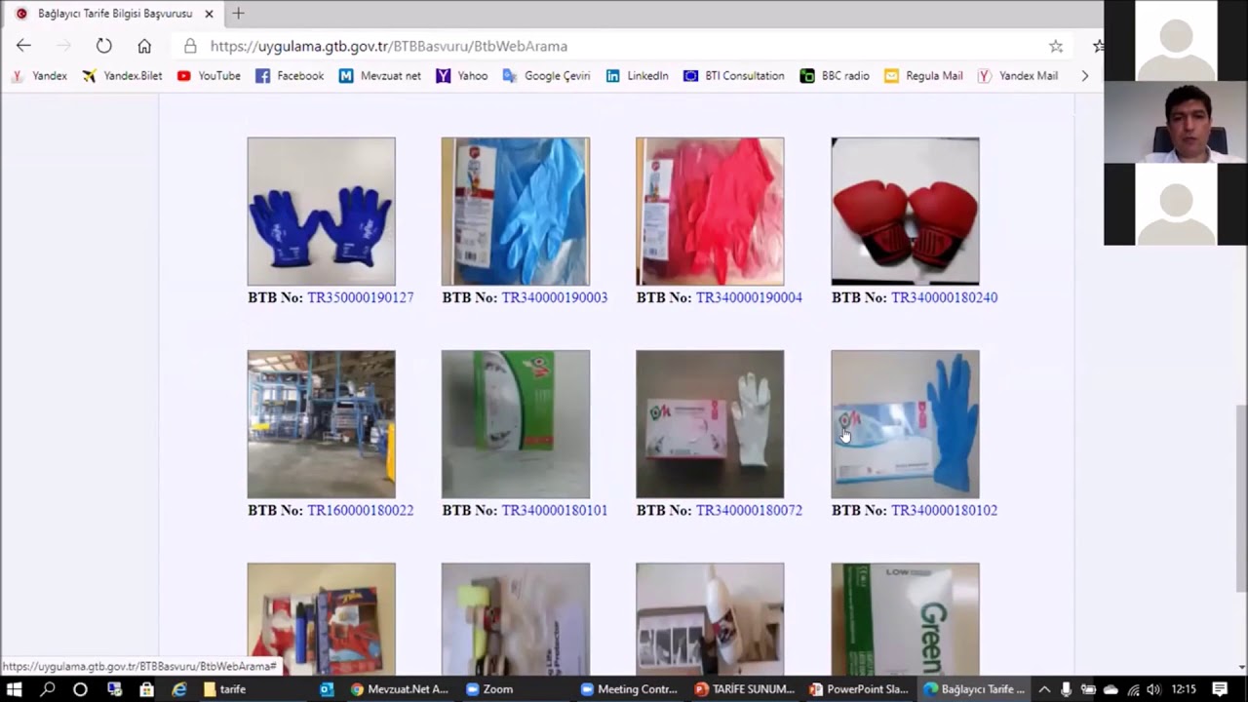The height and width of the screenshot is (702, 1248).
Task: Select the Bağlayıcı Tarife Bilgisi Başvurusu tab
Action: pyautogui.click(x=113, y=14)
